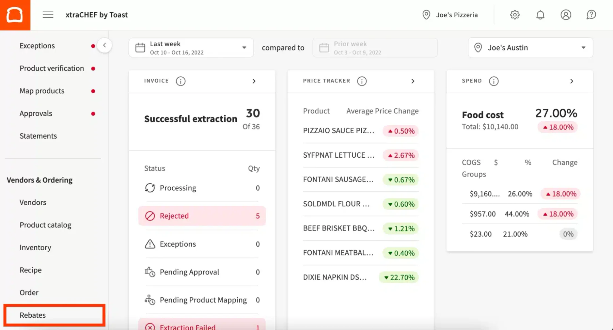Screen dimensions: 613x330
Task: Open the Last week date range dropdown
Action: [191, 48]
